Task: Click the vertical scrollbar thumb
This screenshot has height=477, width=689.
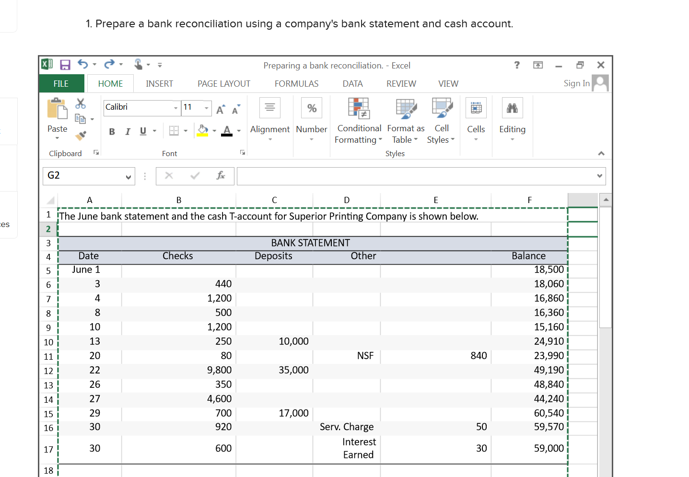Action: pos(606,267)
